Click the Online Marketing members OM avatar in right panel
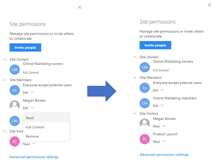The height and width of the screenshot is (162, 215). point(144,103)
